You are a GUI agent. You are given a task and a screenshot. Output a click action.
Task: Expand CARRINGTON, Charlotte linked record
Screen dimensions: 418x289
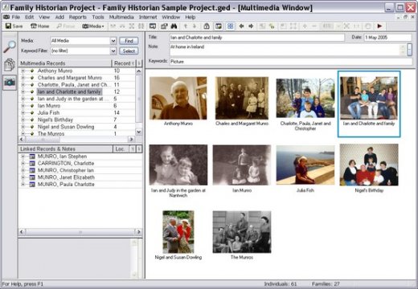[x=23, y=163]
